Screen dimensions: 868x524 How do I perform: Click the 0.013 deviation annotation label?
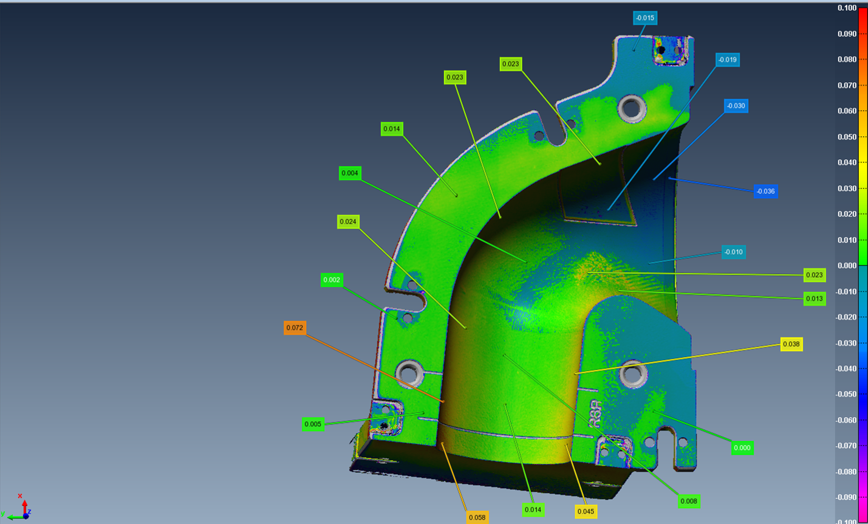click(x=815, y=298)
